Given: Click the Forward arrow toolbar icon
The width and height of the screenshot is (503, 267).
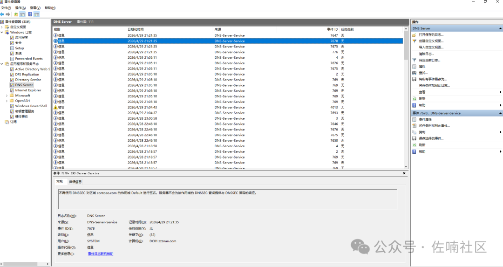Looking at the screenshot, I should (x=8, y=14).
